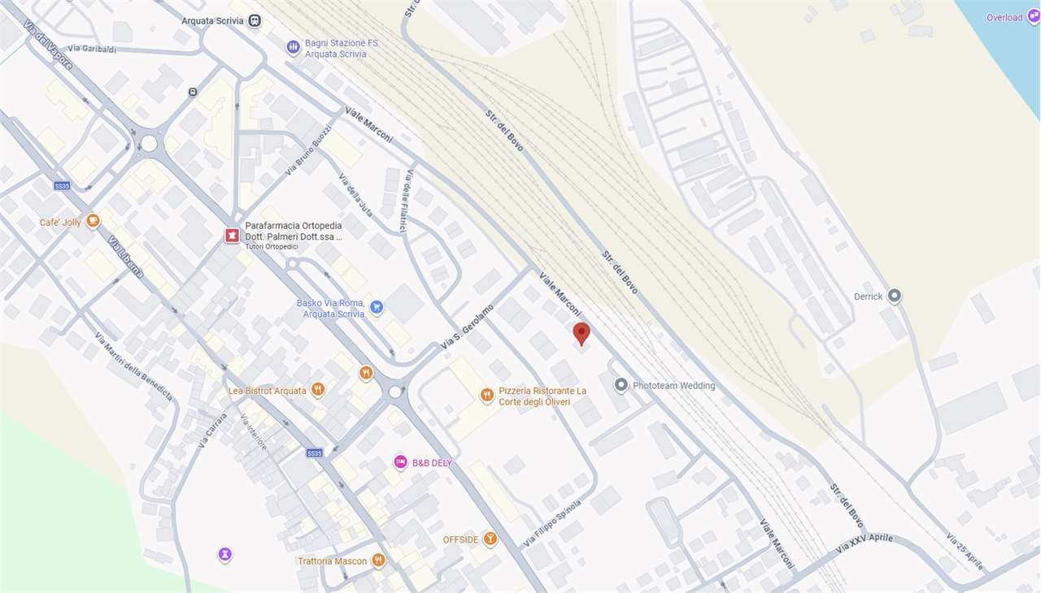Click the unlabeled restaurant icon near the roundabout

point(366,373)
